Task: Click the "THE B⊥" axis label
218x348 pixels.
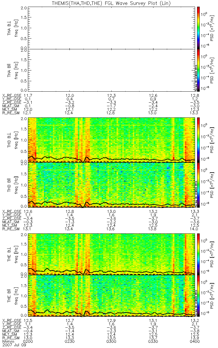Action: pyautogui.click(x=10, y=254)
